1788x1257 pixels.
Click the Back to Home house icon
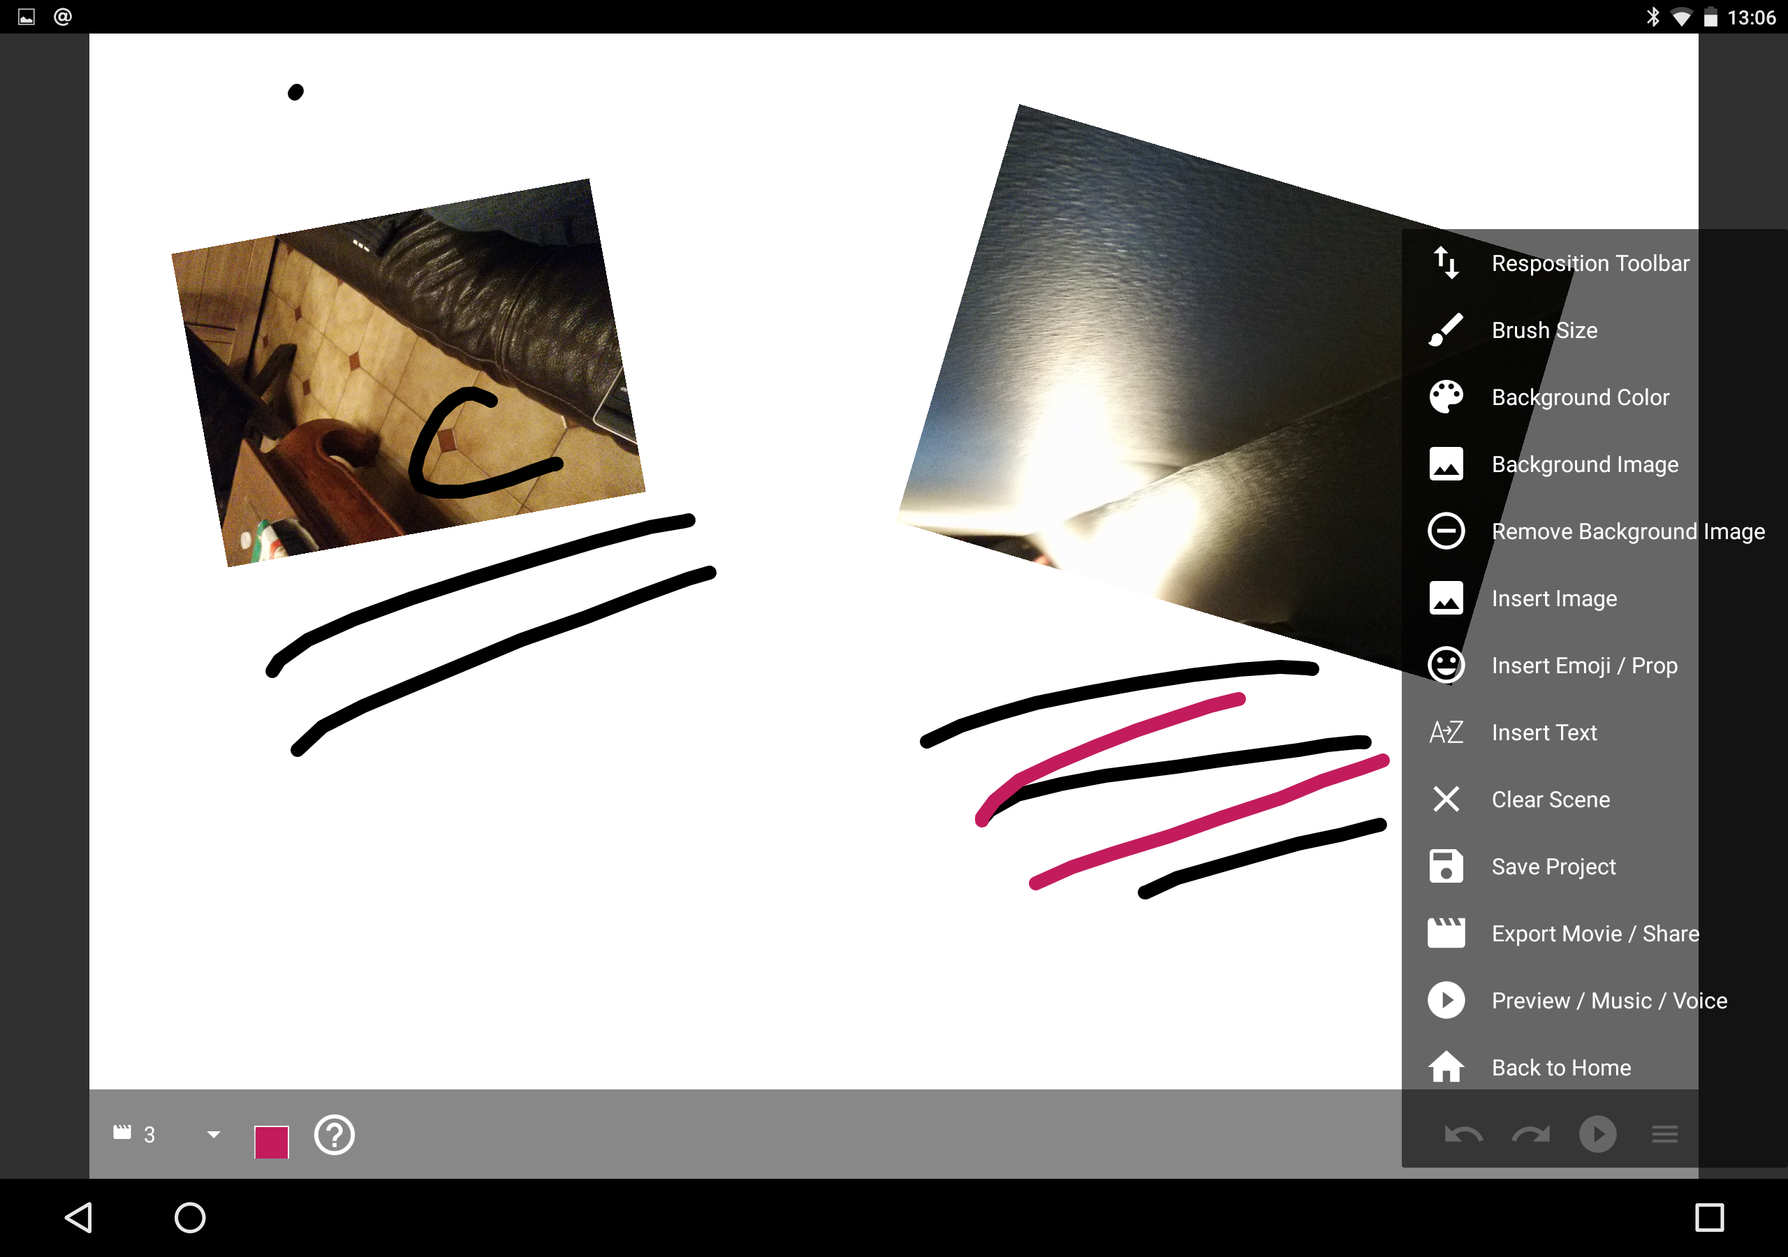(1446, 1067)
